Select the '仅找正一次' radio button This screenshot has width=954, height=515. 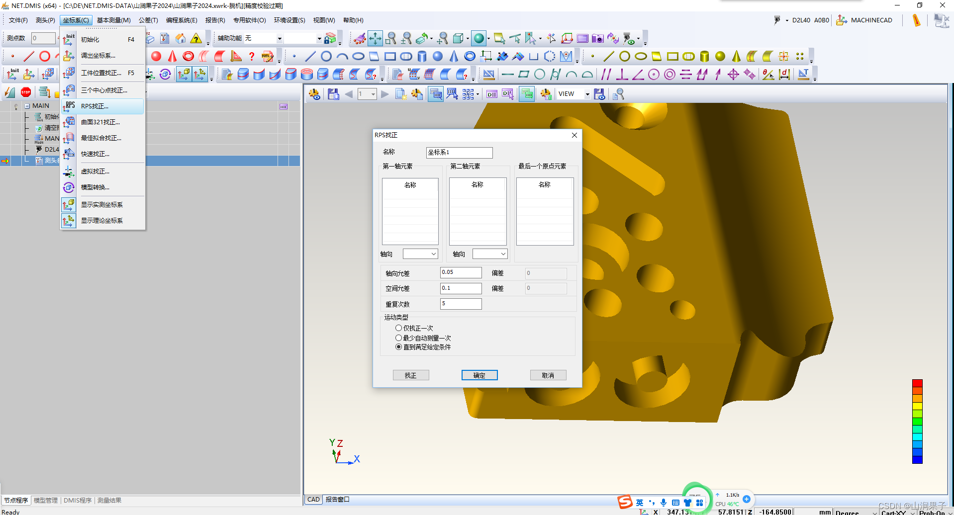tap(398, 328)
